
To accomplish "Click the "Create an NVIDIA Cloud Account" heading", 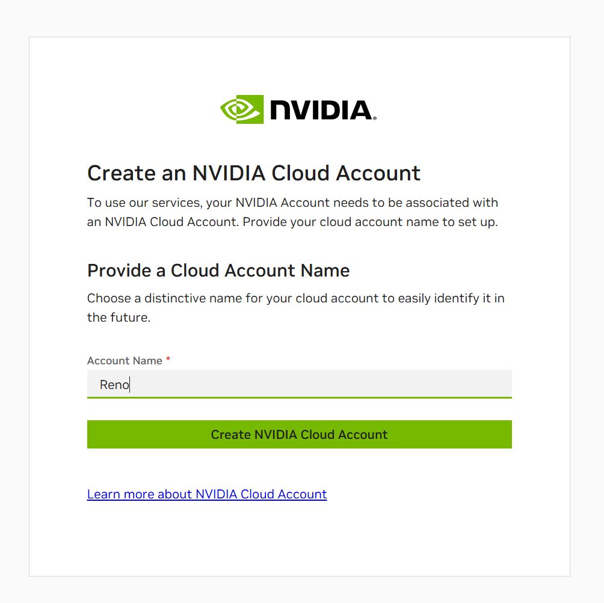I will 253,173.
